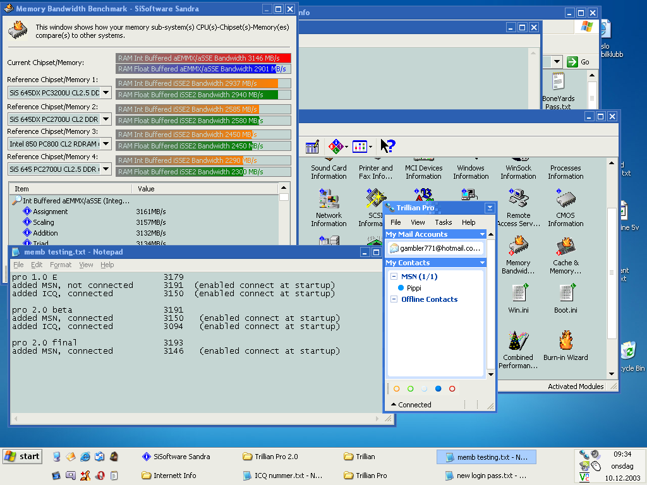Launch the Burn-in Wizard icon
The height and width of the screenshot is (485, 647).
[x=565, y=340]
